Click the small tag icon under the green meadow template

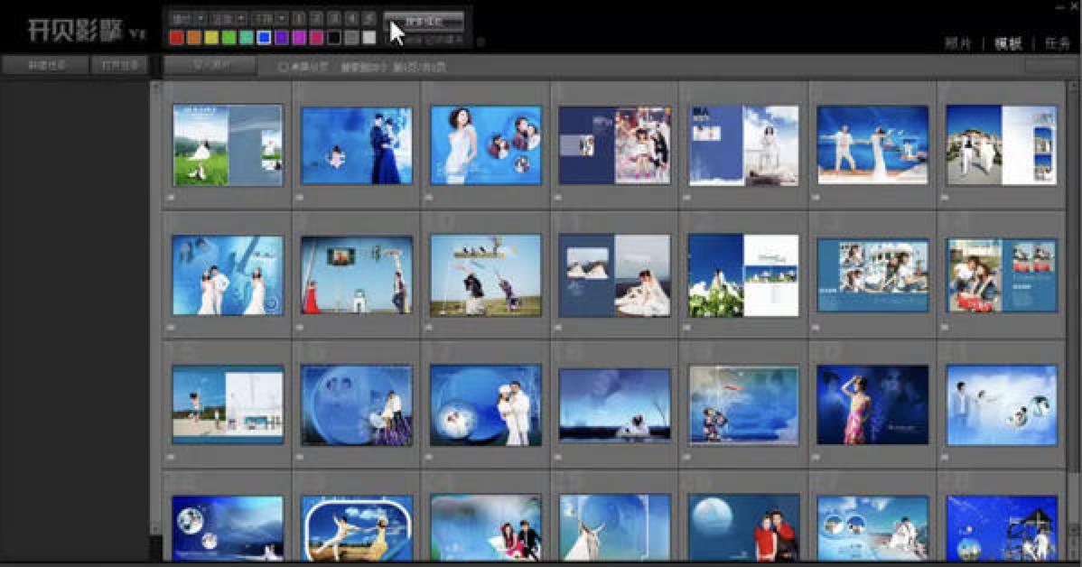(170, 196)
